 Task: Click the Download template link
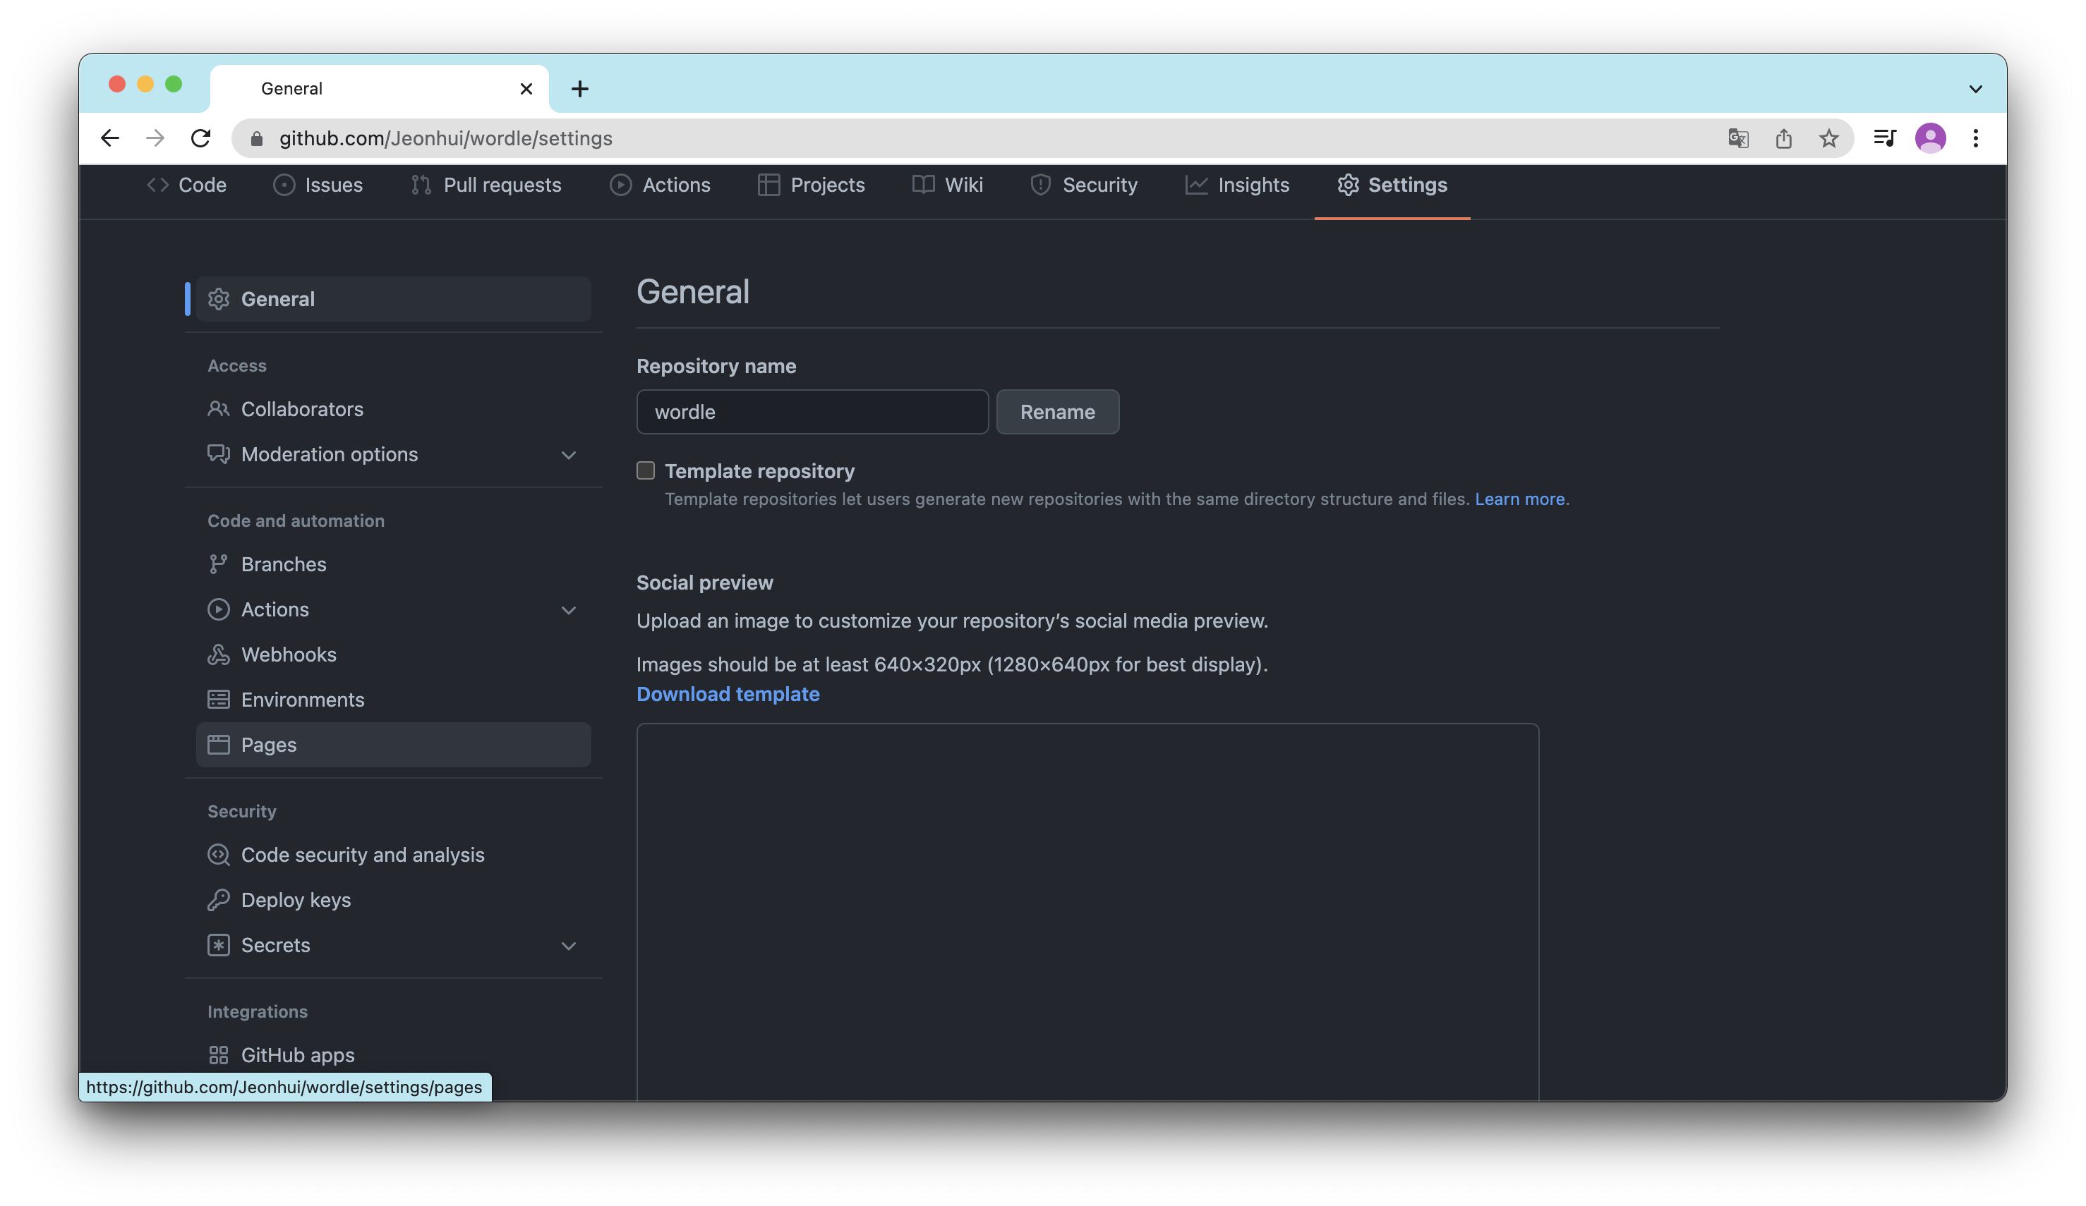[728, 694]
